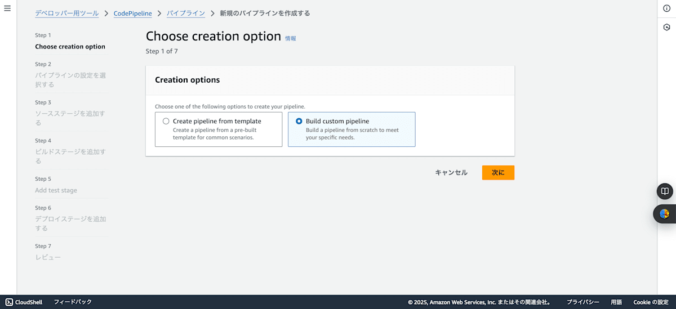
Task: Click the Amazon Web Services copyright text
Action: click(479, 302)
